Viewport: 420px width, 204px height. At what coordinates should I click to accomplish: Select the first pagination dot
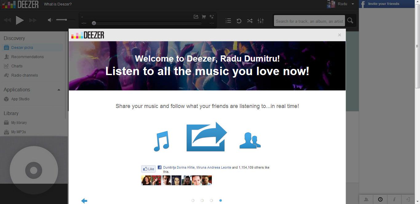coord(193,200)
